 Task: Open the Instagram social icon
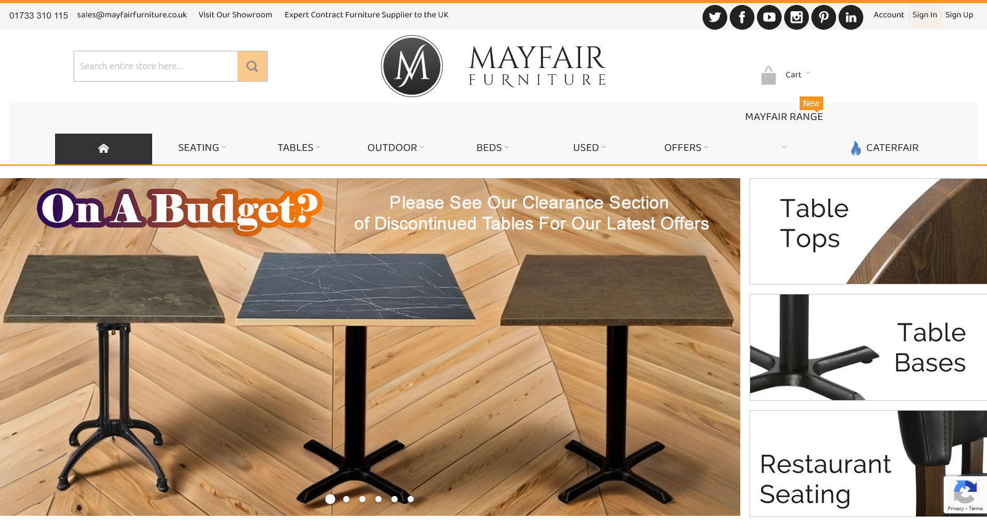click(796, 17)
